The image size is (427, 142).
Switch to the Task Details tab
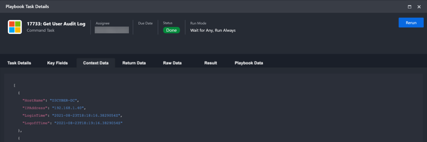point(19,63)
